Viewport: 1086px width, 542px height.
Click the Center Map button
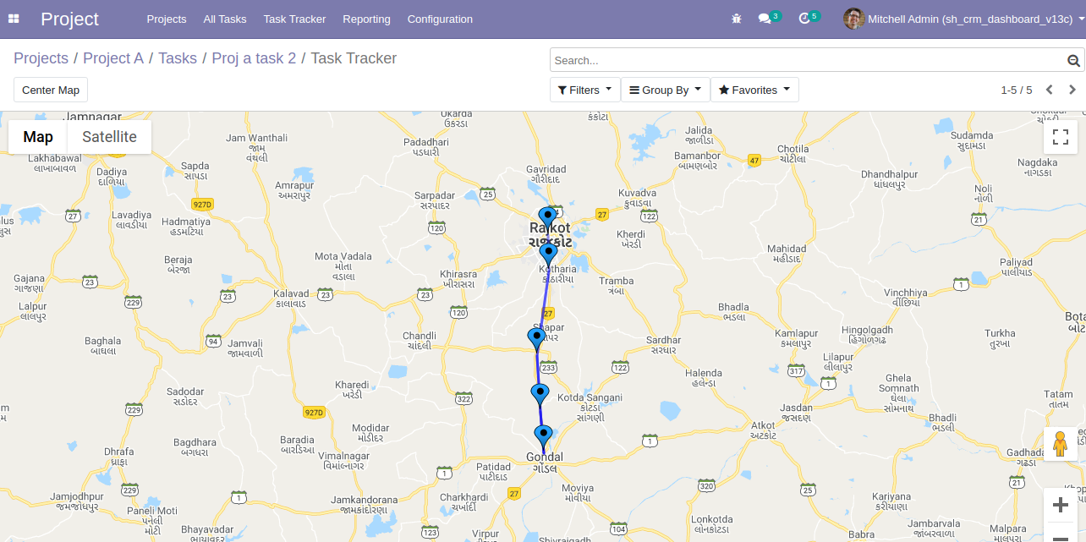point(51,90)
